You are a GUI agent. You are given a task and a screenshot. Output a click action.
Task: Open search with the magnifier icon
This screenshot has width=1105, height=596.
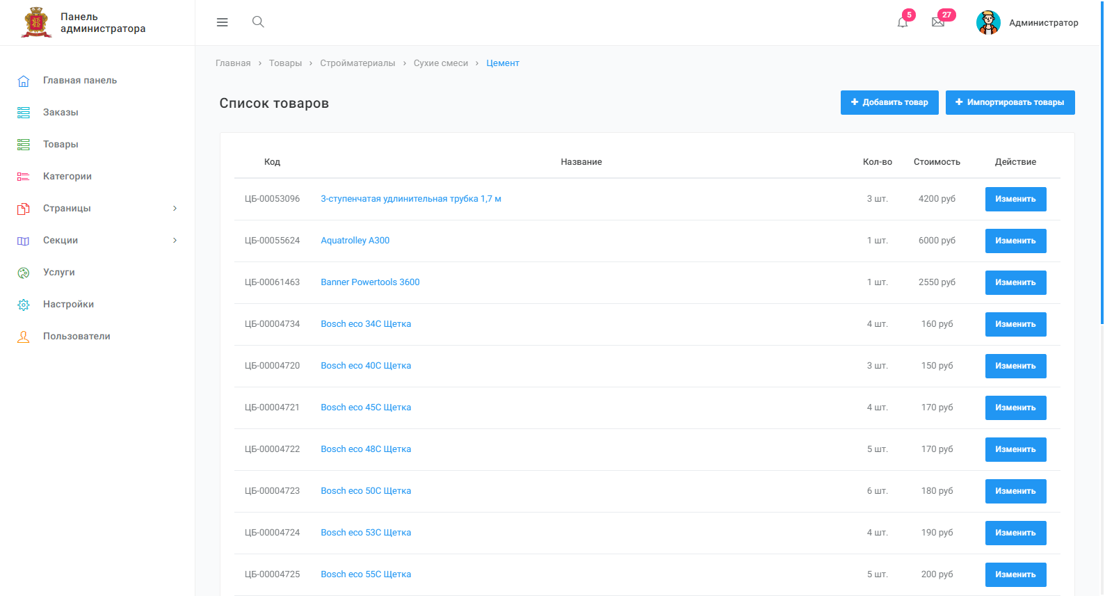coord(258,22)
